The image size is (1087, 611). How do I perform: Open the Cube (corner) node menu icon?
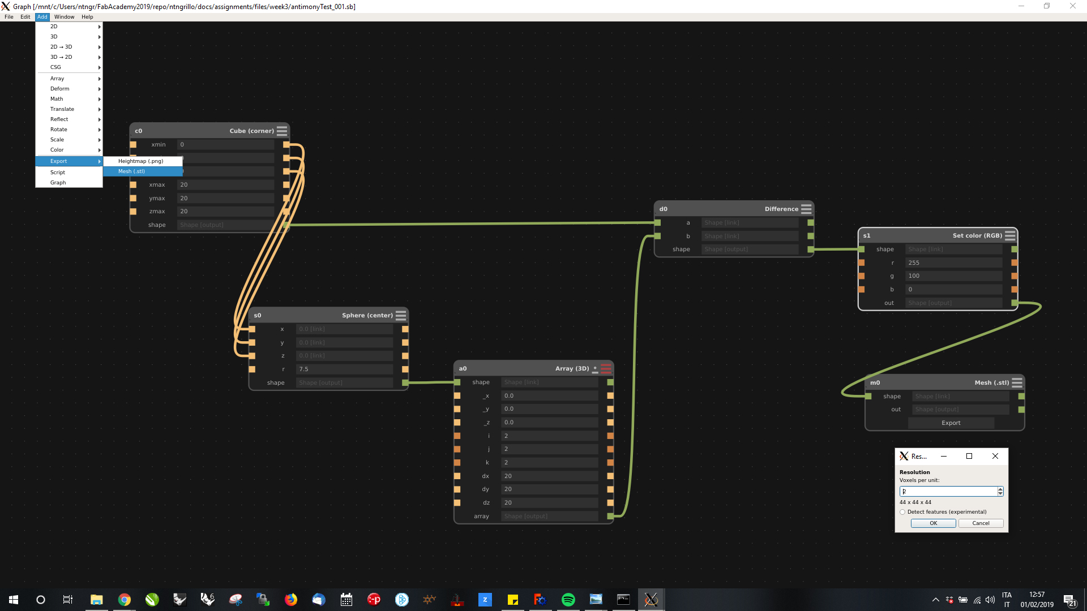[x=282, y=131]
